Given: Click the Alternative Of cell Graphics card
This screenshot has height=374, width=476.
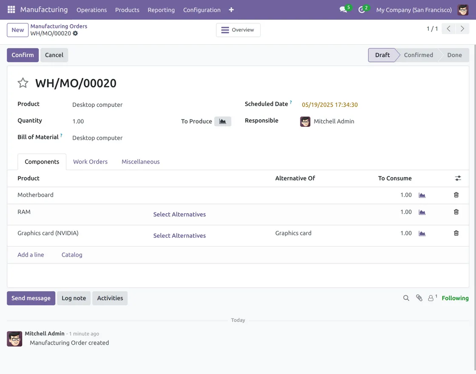Looking at the screenshot, I should pos(293,233).
